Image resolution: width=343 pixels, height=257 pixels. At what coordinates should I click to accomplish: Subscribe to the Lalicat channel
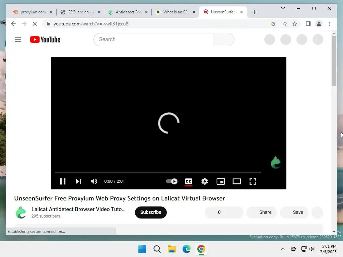point(151,212)
